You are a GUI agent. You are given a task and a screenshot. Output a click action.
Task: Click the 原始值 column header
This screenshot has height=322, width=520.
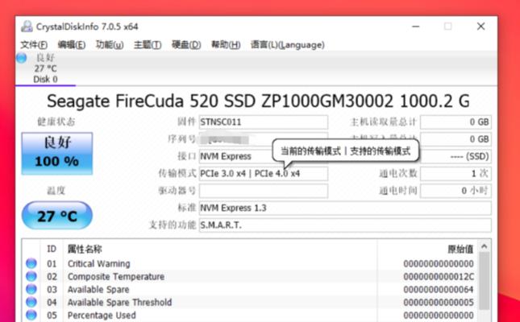pos(460,249)
